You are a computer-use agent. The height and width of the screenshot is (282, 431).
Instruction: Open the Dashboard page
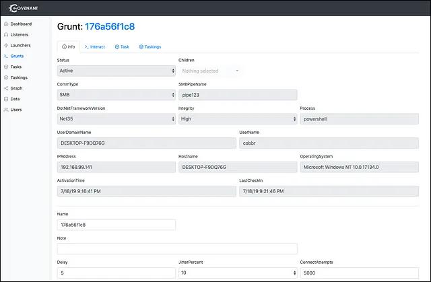point(21,24)
